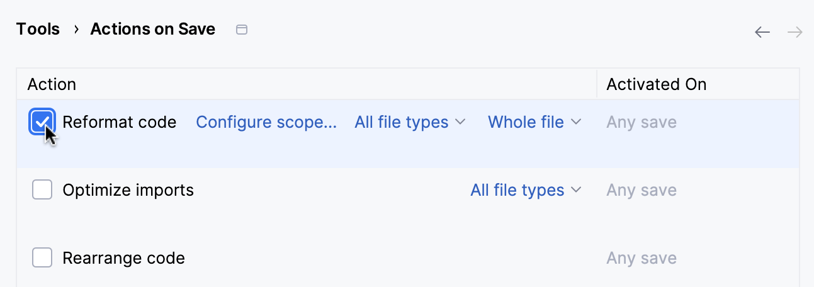Enable the Optimize imports checkbox
814x287 pixels.
pos(42,189)
